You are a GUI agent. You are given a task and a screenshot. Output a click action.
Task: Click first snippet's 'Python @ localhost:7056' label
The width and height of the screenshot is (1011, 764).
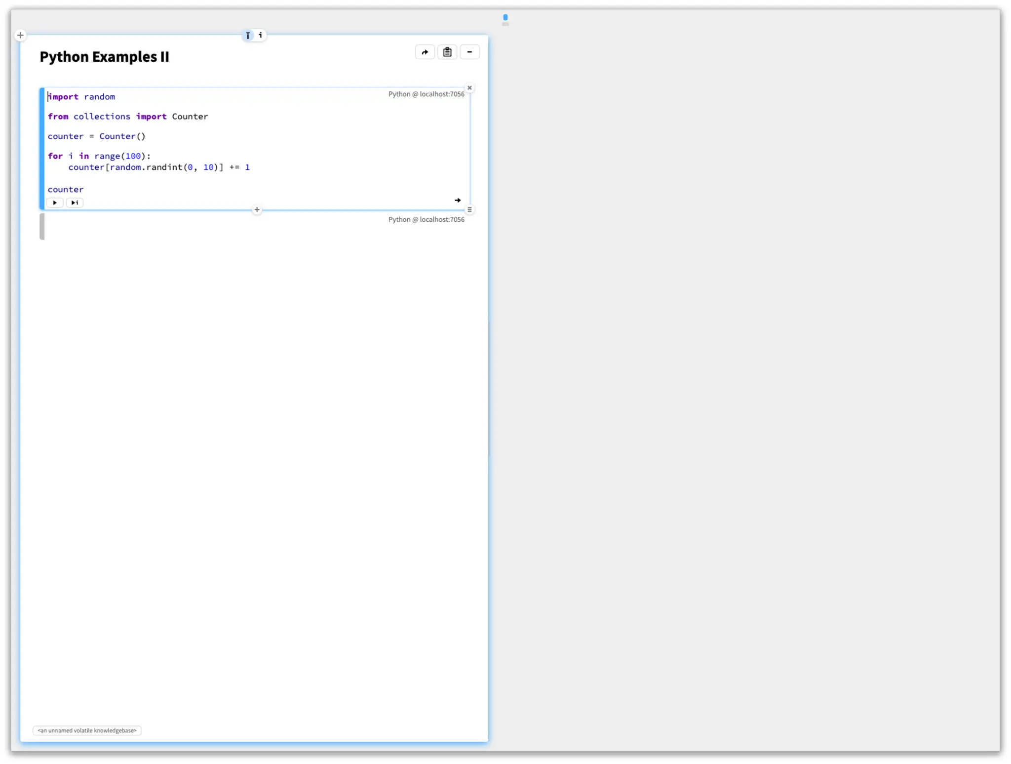[x=426, y=94]
